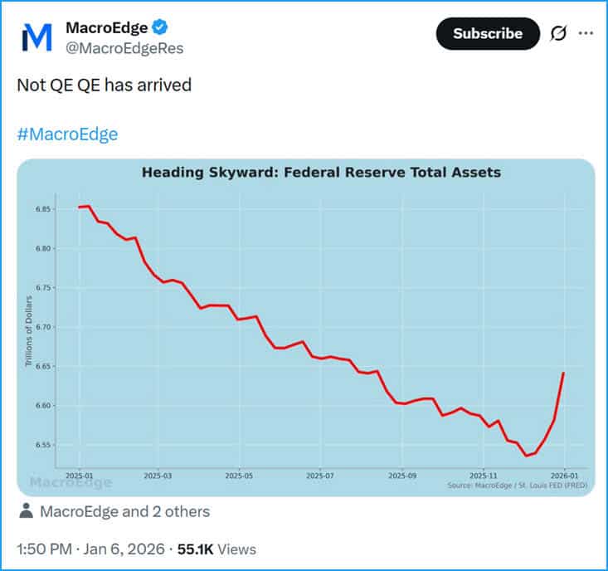Open the Grok explain-post icon
The height and width of the screenshot is (571, 608).
[558, 33]
